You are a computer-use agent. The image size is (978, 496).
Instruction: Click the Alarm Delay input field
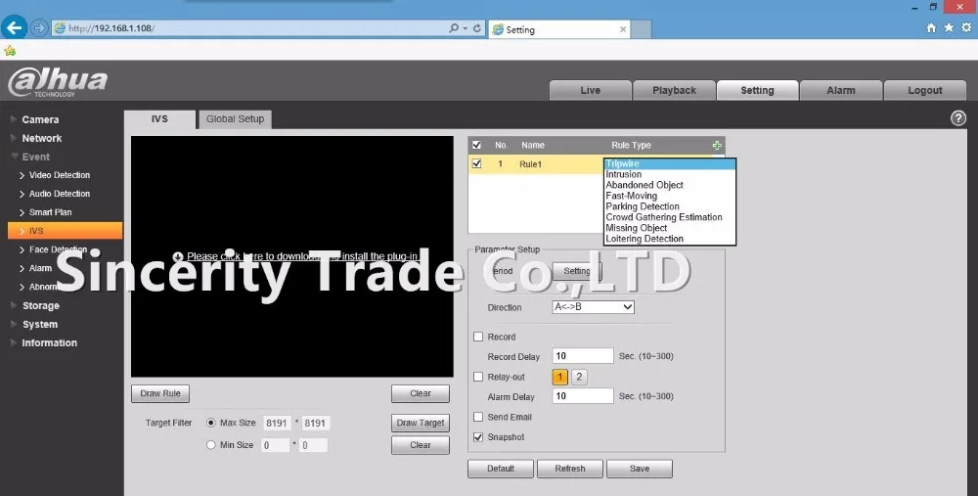point(583,395)
